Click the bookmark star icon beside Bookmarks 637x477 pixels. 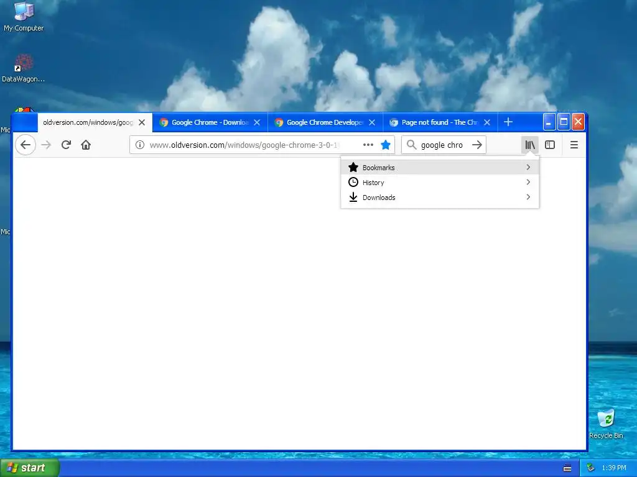point(353,167)
